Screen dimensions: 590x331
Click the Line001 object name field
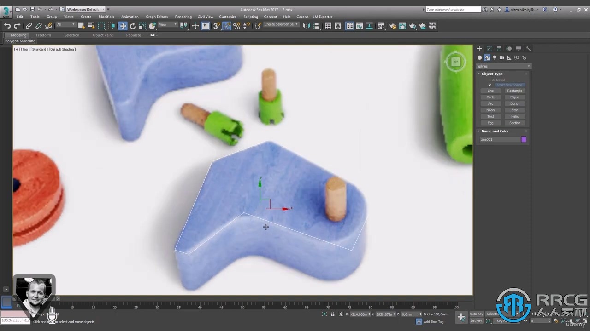click(x=499, y=139)
